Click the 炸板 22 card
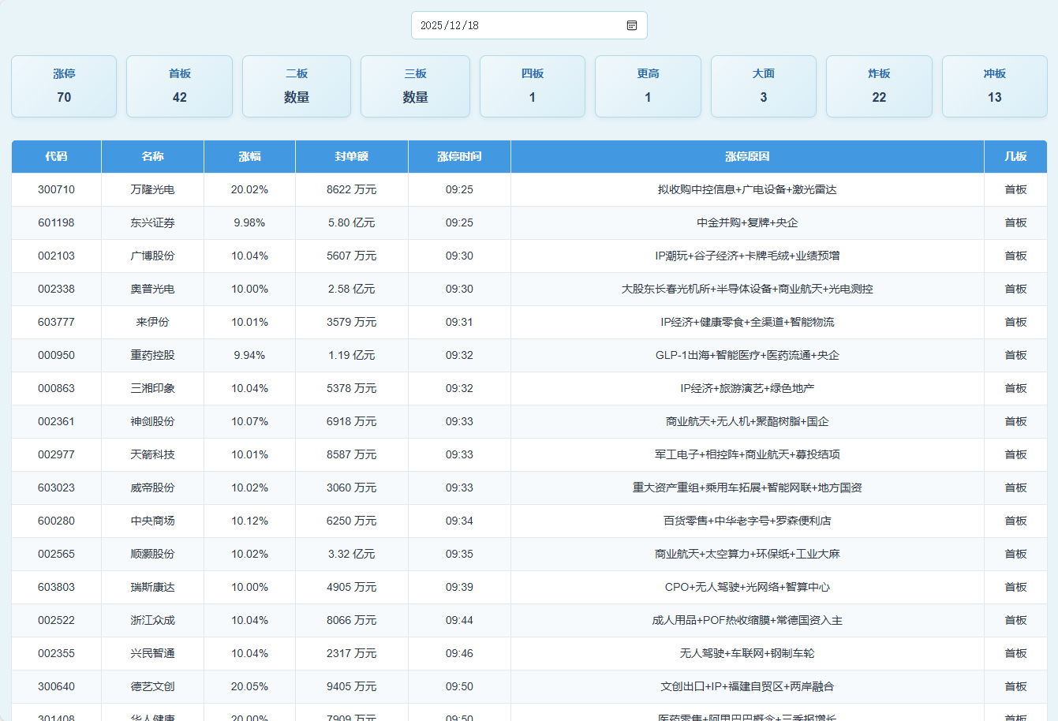1058x721 pixels. [879, 86]
